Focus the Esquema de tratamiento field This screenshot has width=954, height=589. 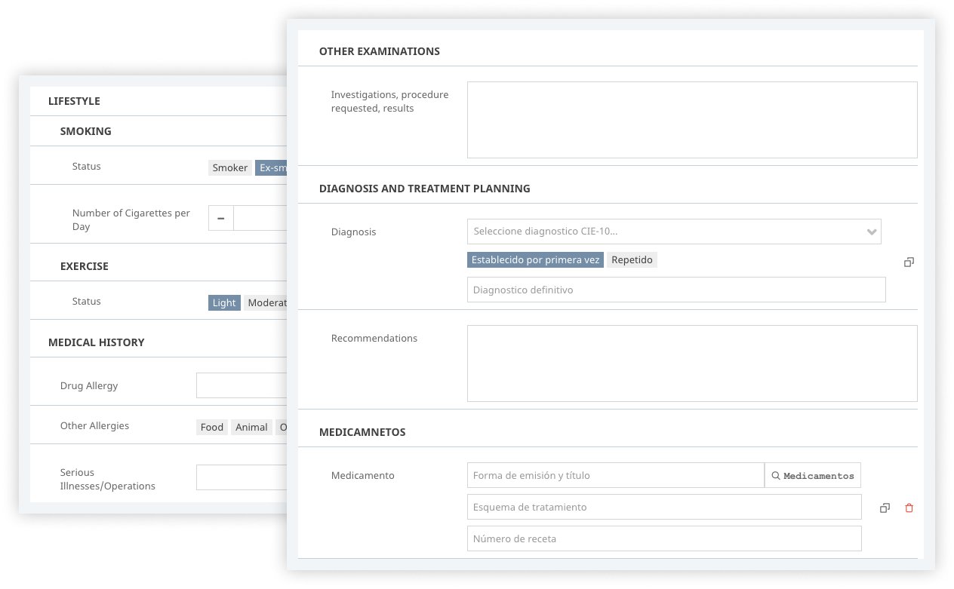coord(664,507)
